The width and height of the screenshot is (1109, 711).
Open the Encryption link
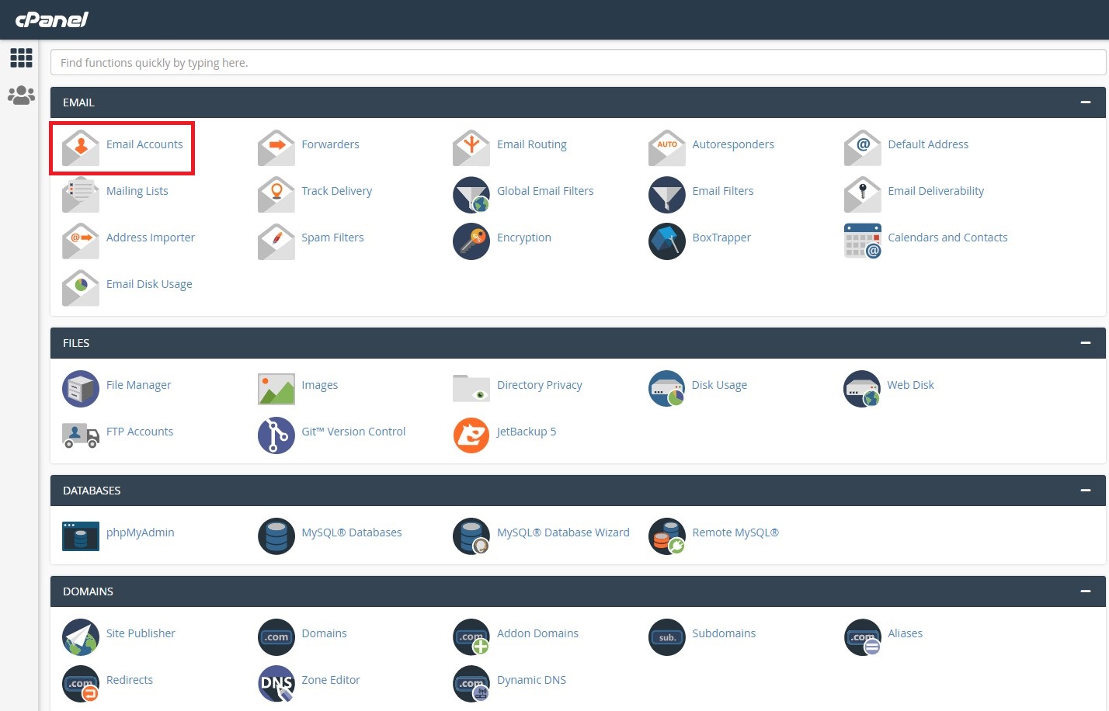click(x=524, y=238)
